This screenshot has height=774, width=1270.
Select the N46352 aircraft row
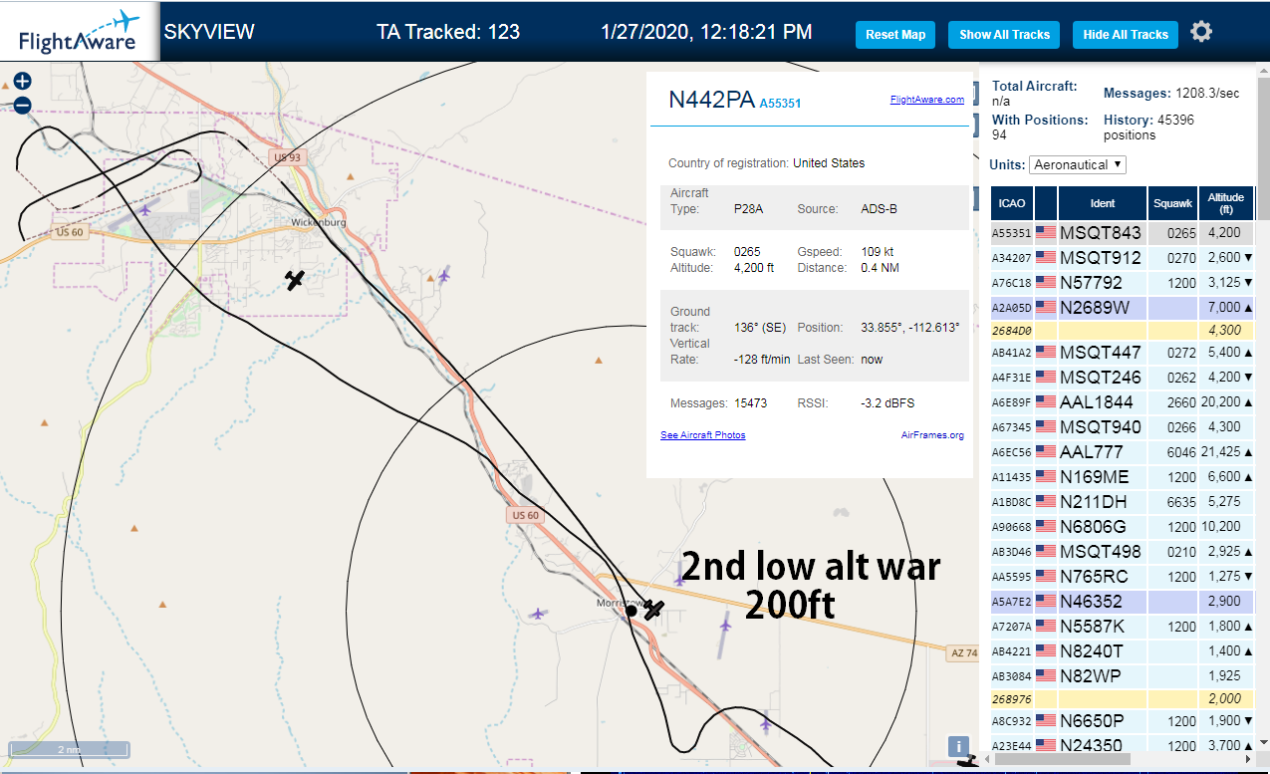click(1123, 602)
